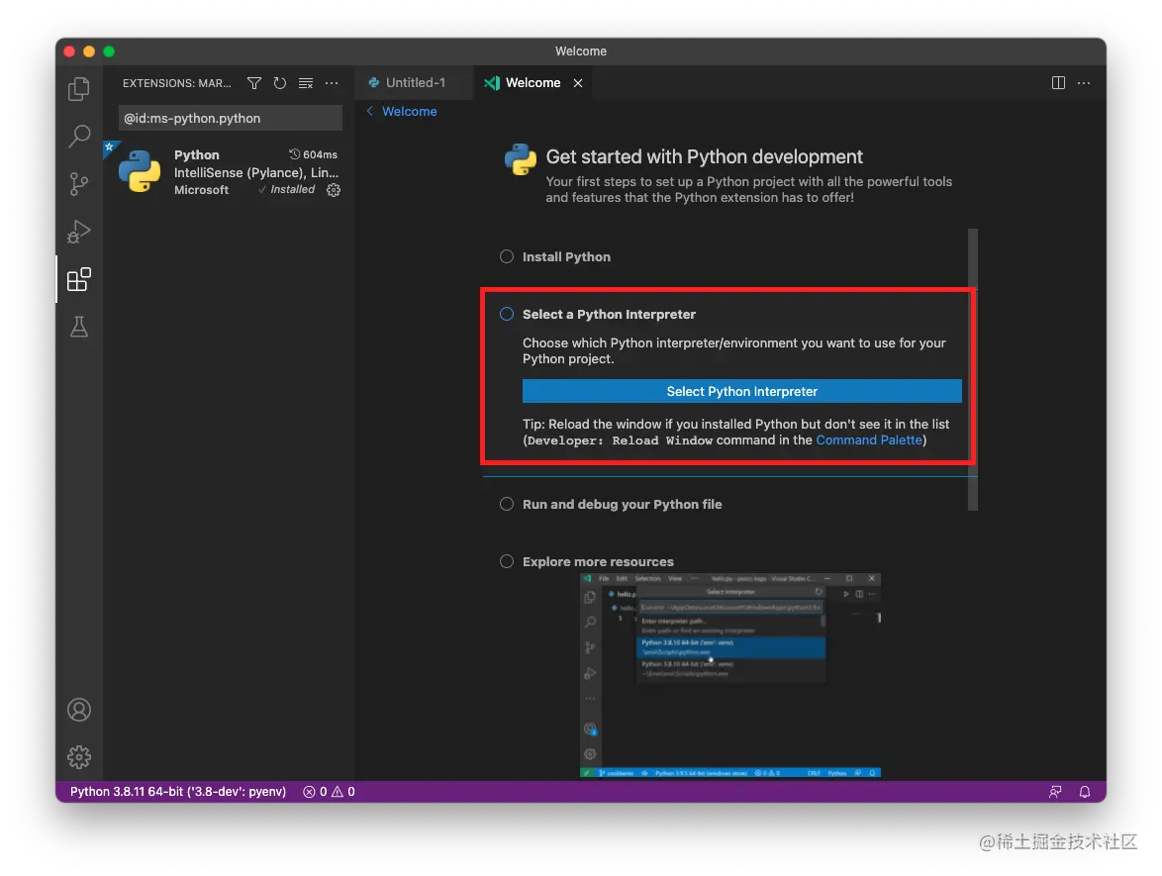Clear extensions search results icon

305,83
